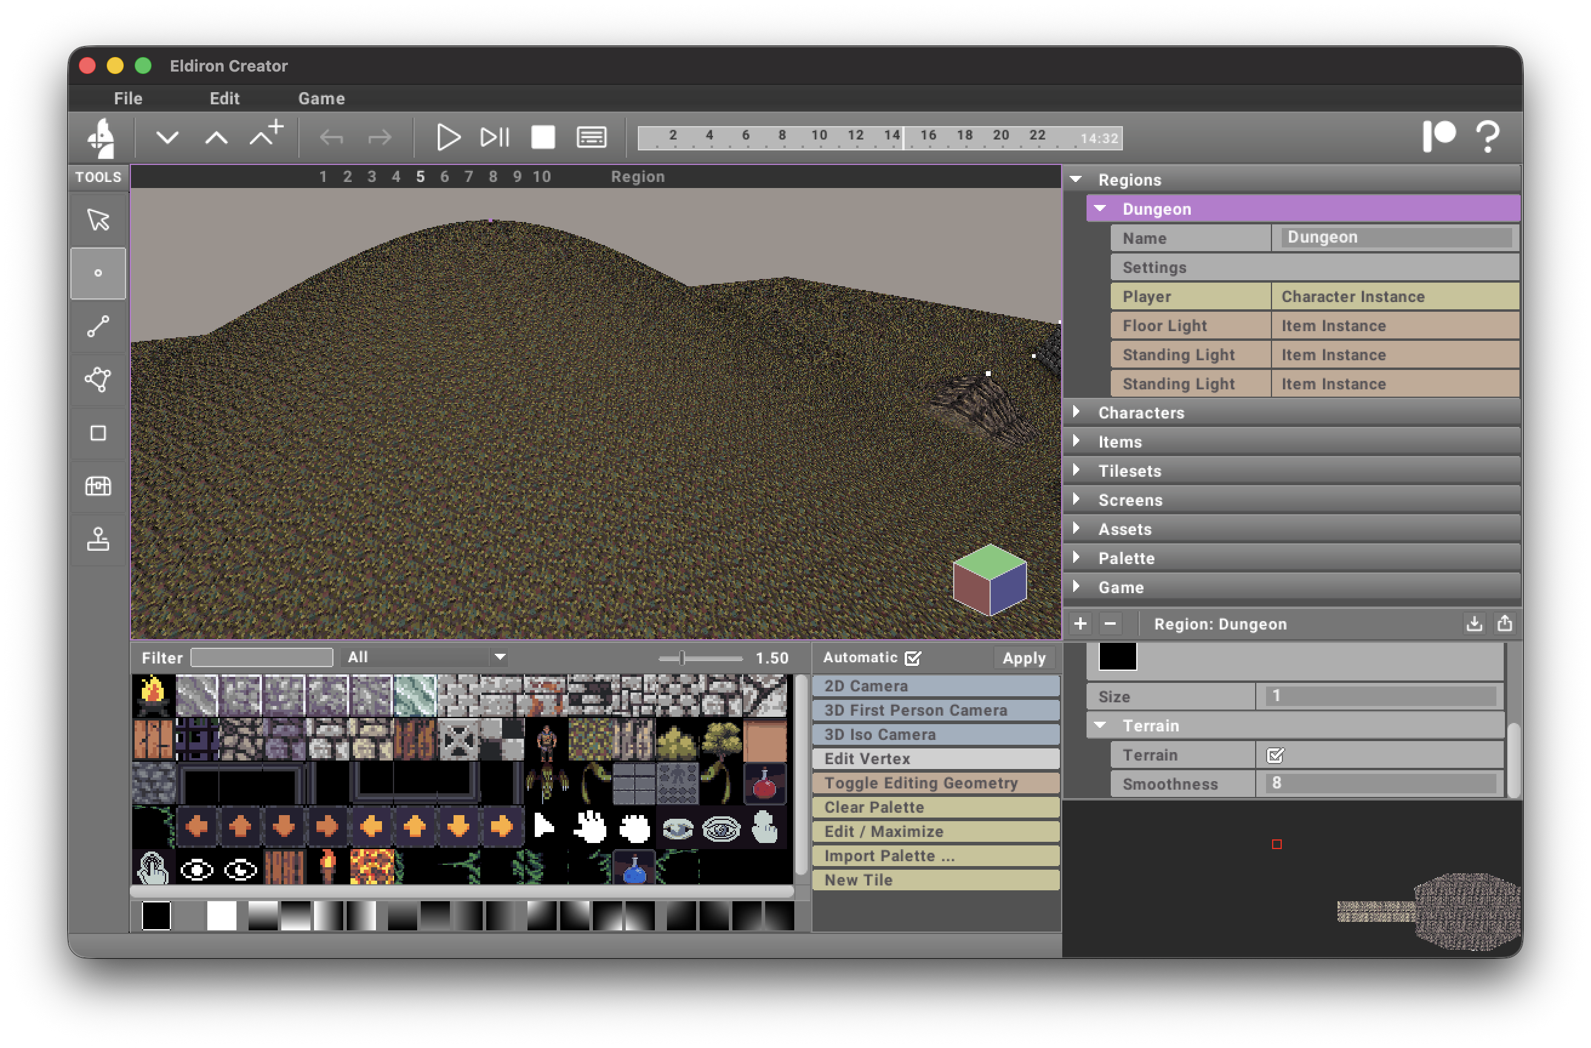Select the polygon editing tool
The height and width of the screenshot is (1048, 1591).
98,380
